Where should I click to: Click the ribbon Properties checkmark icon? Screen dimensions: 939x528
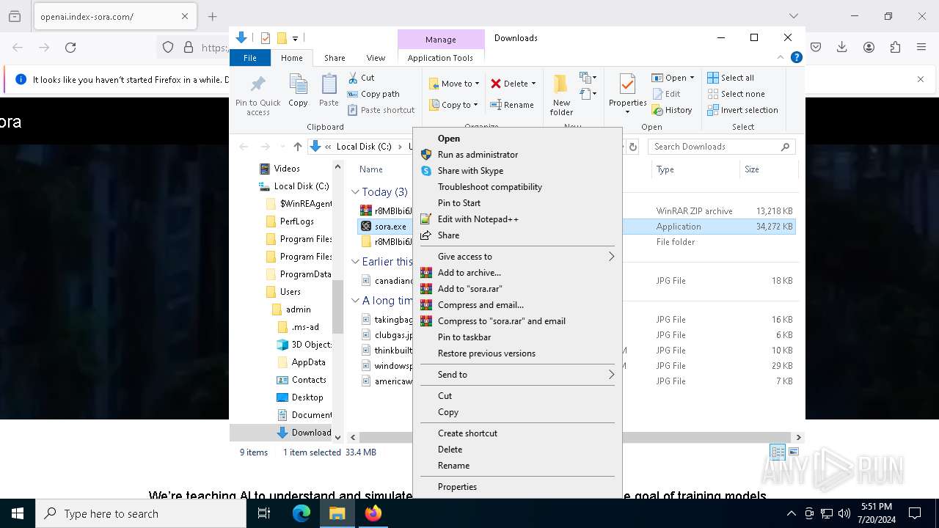click(x=627, y=84)
